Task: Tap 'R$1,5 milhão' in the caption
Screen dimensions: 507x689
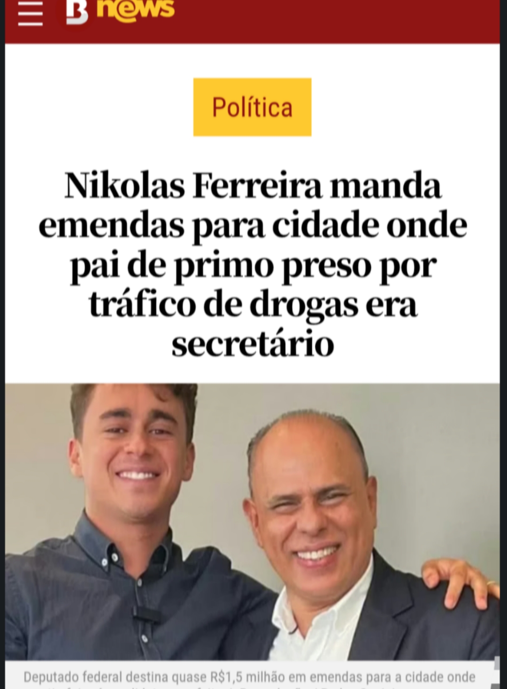Action: 247,677
